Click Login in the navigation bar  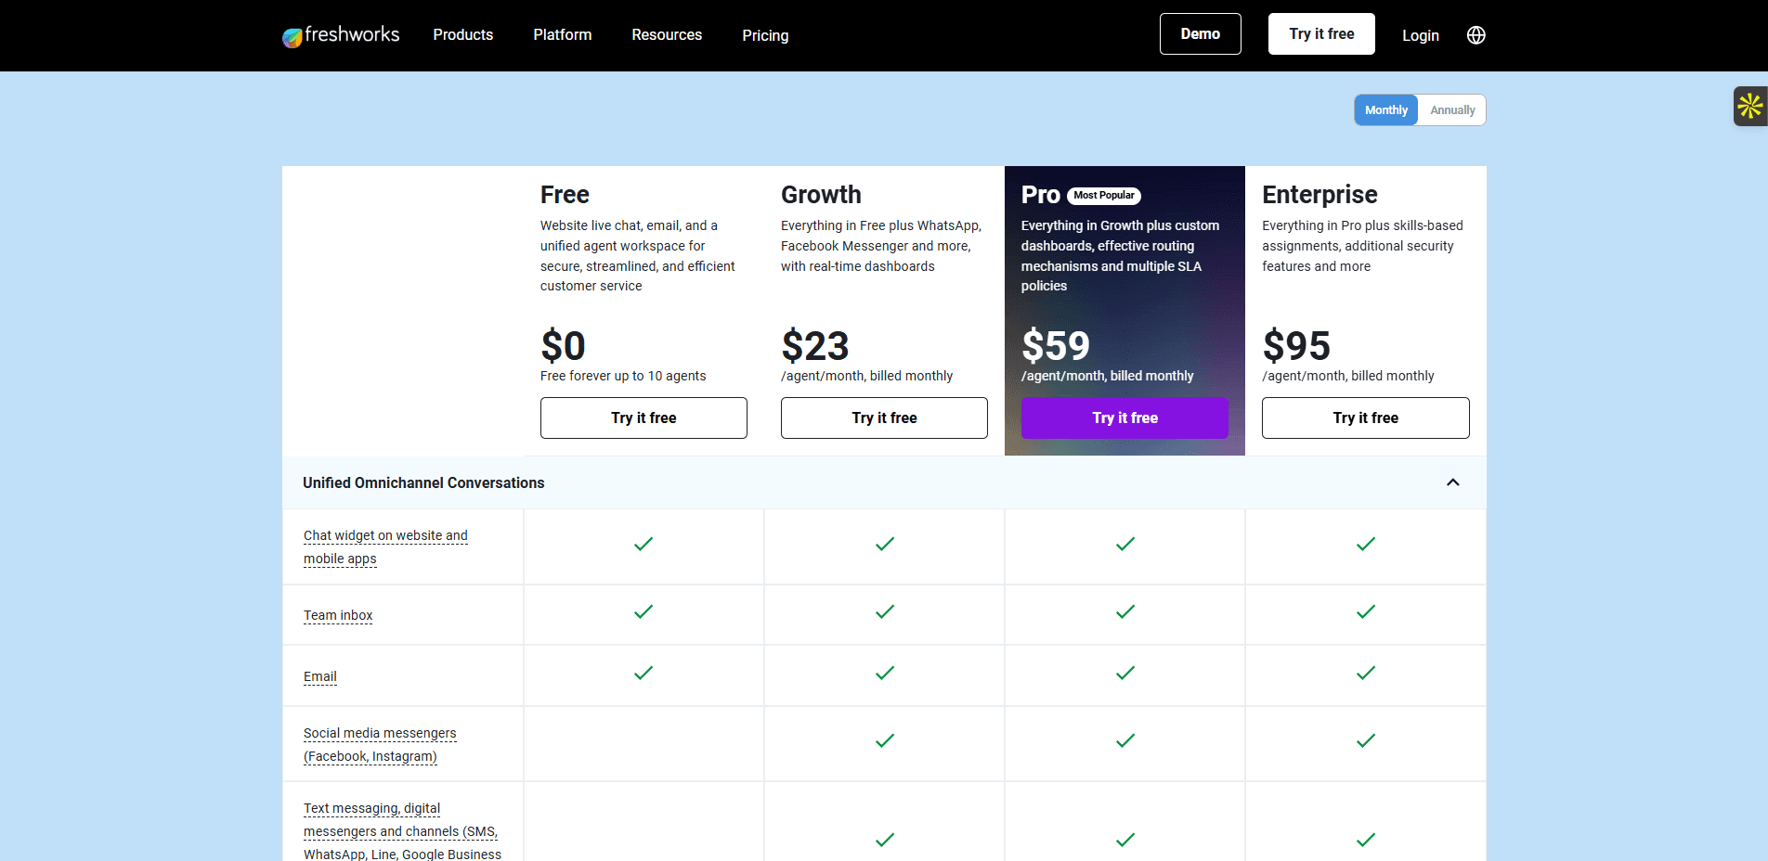[x=1420, y=35]
